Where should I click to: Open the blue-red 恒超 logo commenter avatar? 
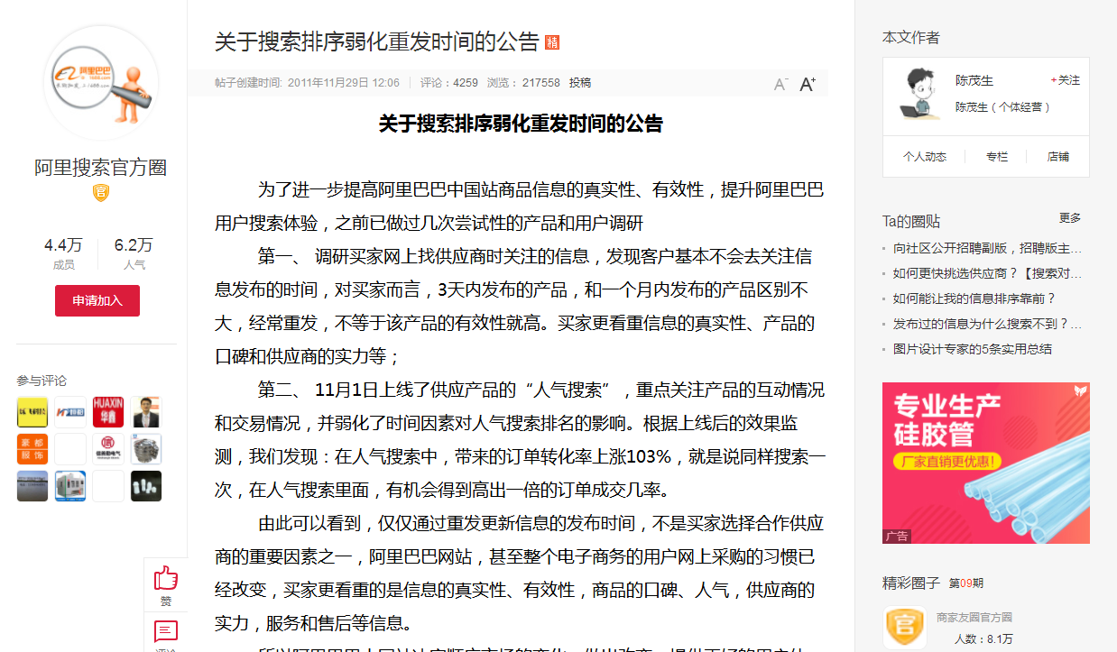70,412
